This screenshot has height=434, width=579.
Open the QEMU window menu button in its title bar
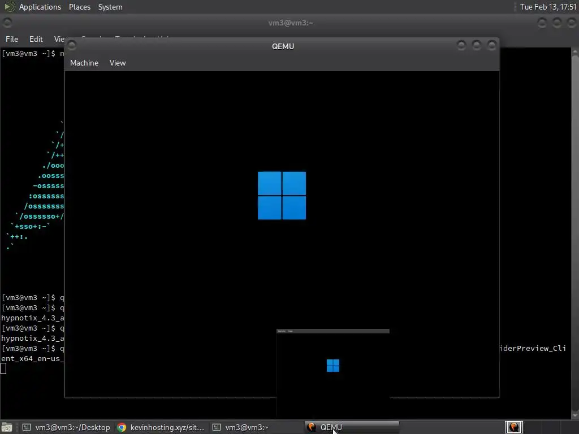coord(72,45)
